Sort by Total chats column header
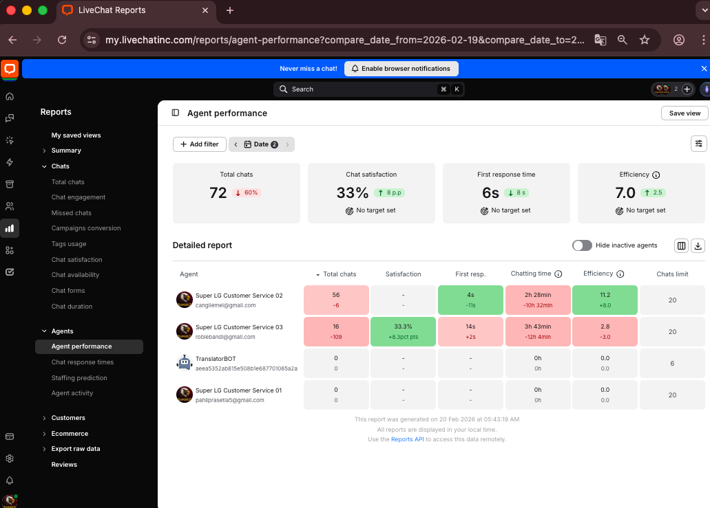The height and width of the screenshot is (508, 710). pos(339,274)
